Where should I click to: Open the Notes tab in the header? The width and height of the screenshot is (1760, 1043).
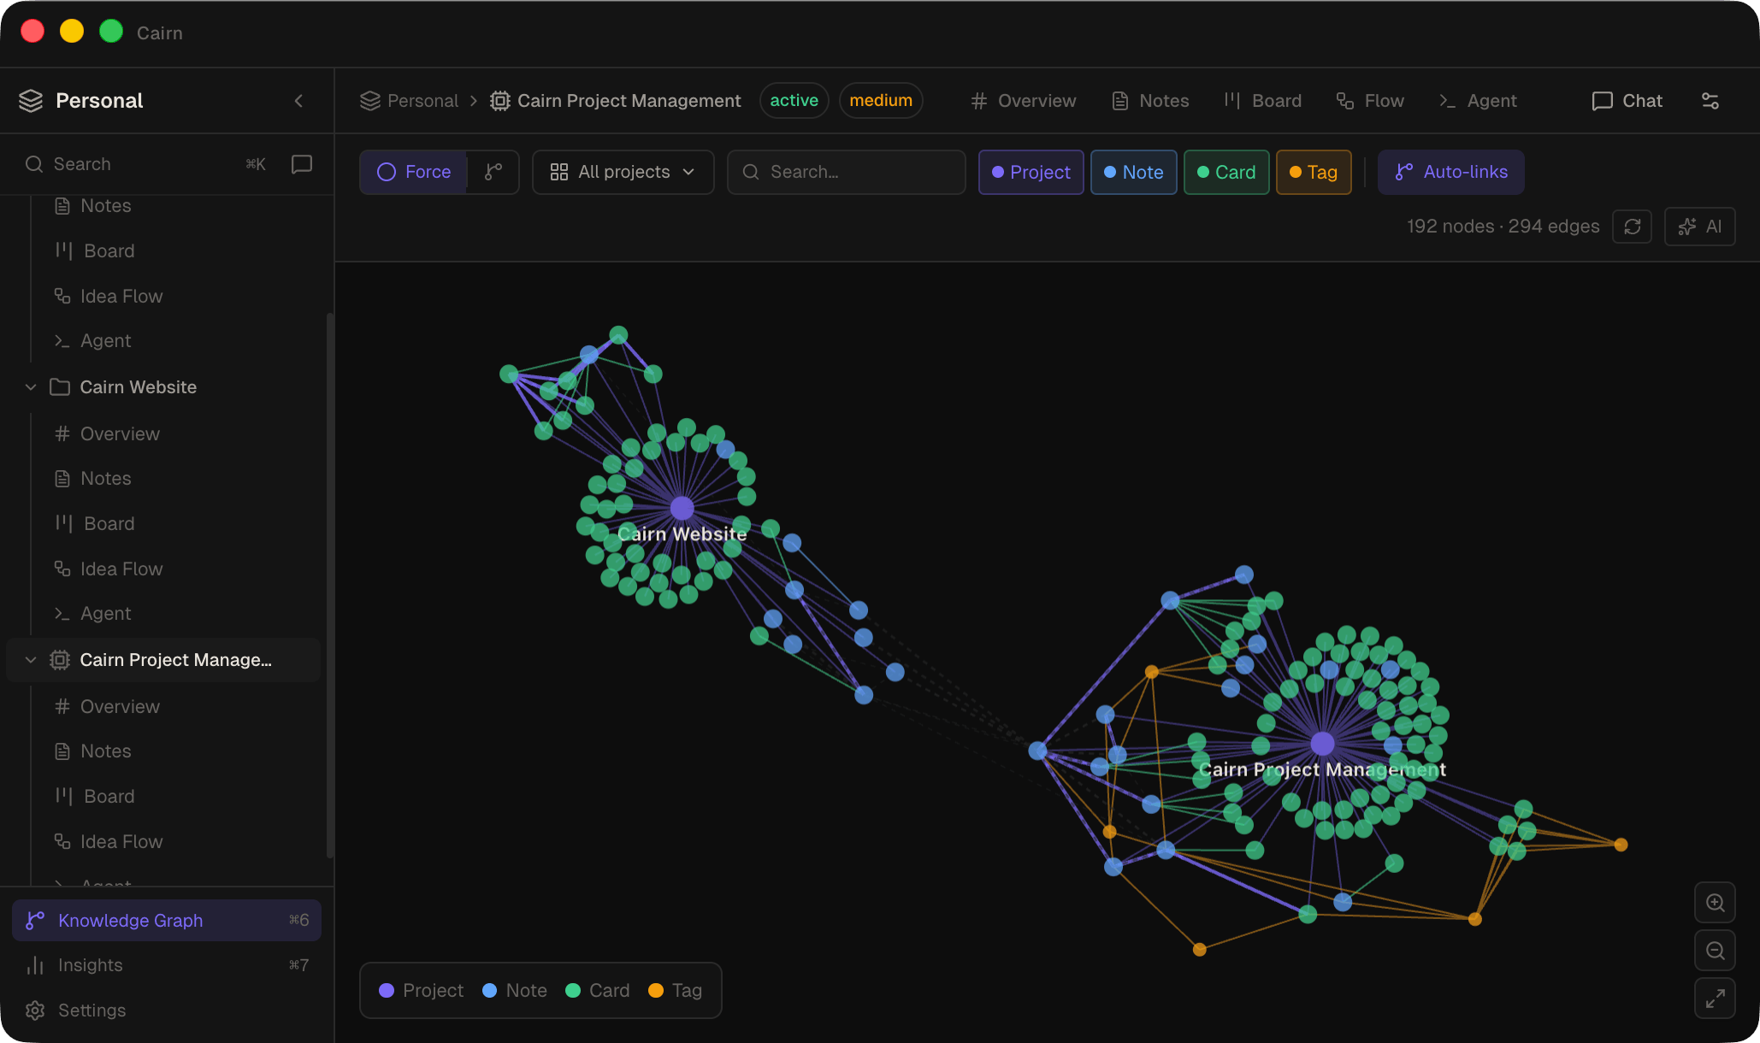(x=1150, y=101)
